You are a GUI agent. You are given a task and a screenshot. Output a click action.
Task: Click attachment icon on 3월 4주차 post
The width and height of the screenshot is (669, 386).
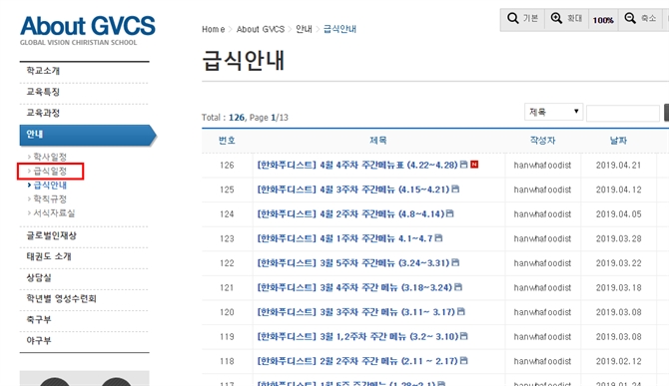[458, 286]
